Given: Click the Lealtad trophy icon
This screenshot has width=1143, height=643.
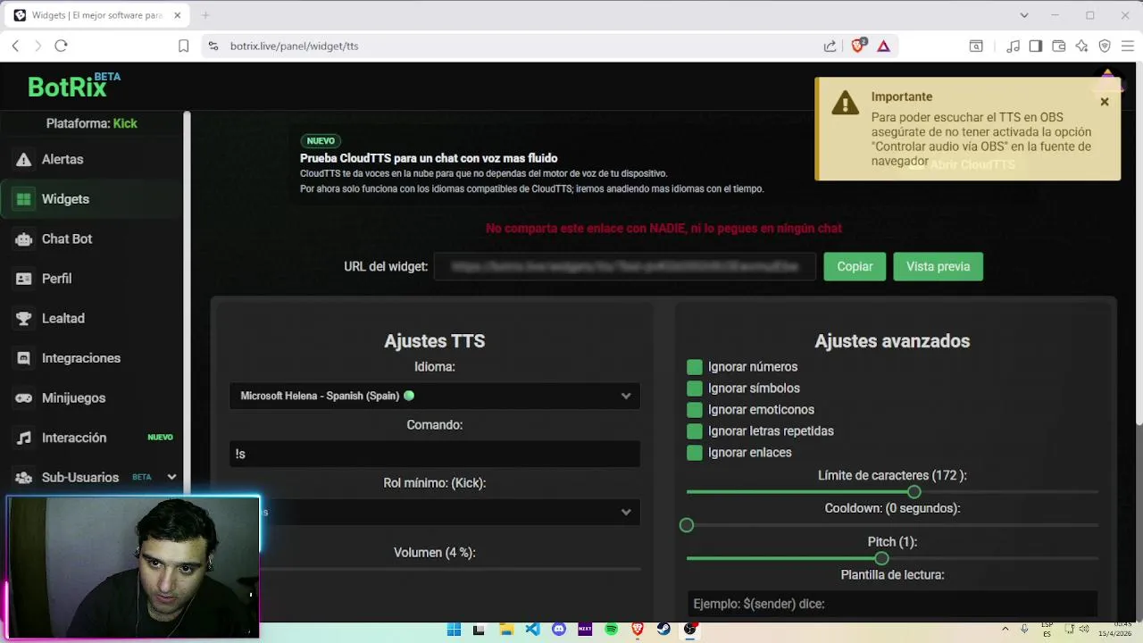Looking at the screenshot, I should pyautogui.click(x=24, y=319).
